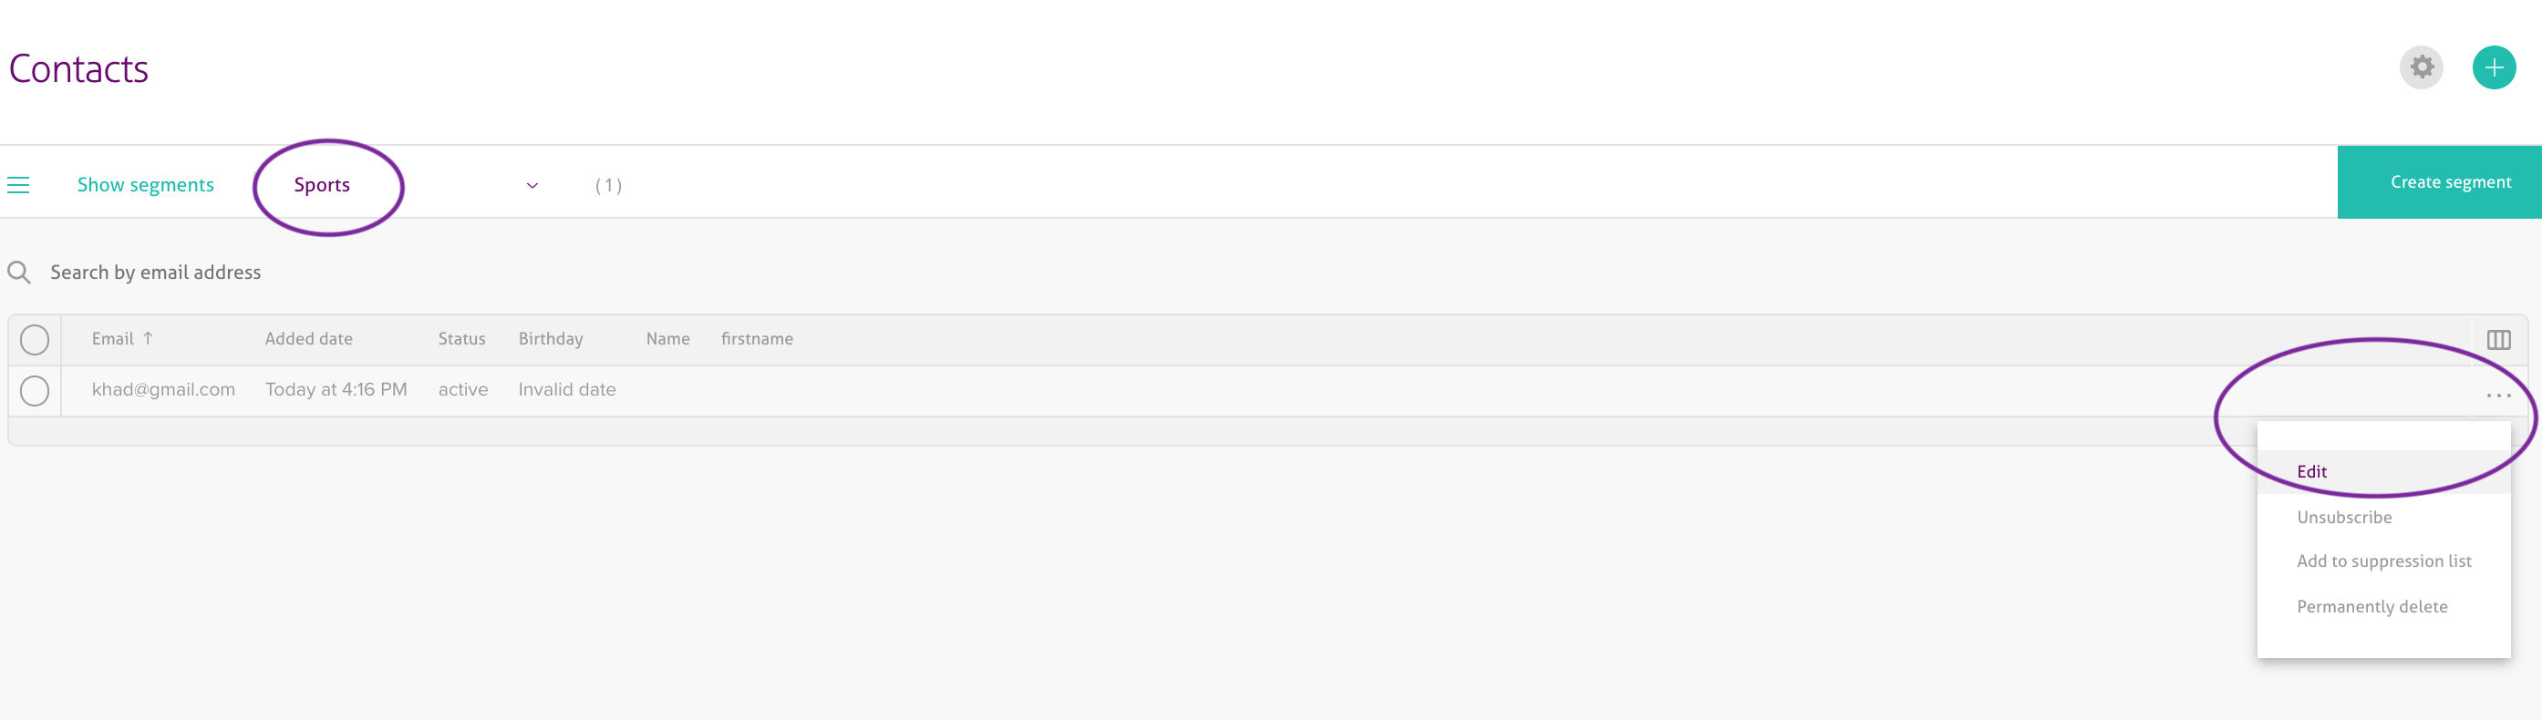Screen dimensions: 2542x720
Task: Click the green plus add contact icon
Action: (x=2493, y=68)
